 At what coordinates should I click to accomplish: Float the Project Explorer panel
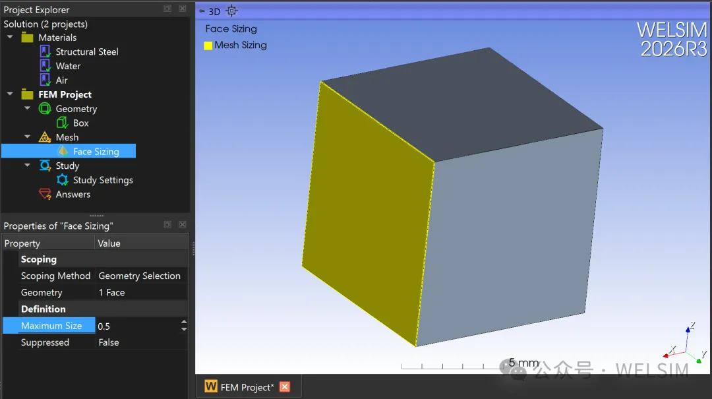167,9
